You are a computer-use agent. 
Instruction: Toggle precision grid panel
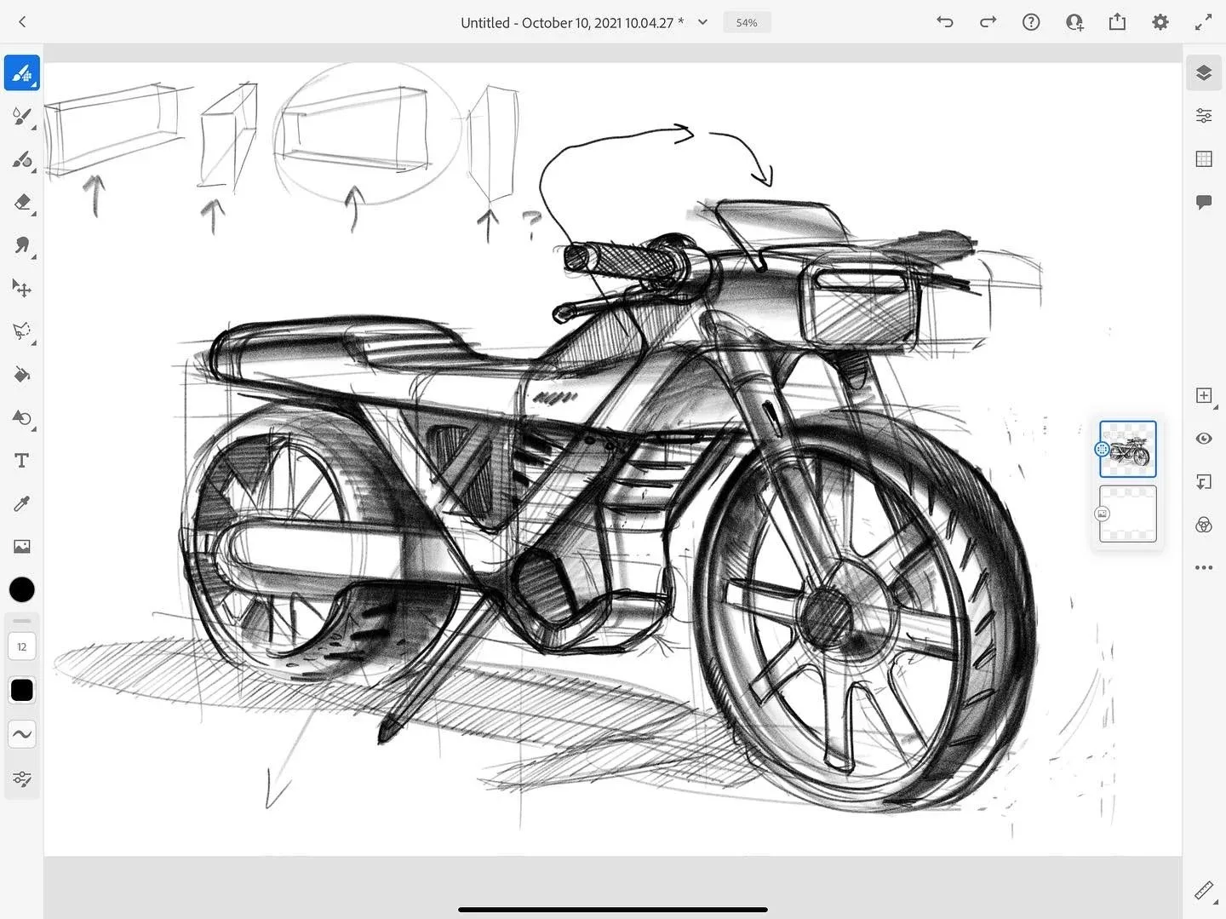click(1204, 159)
